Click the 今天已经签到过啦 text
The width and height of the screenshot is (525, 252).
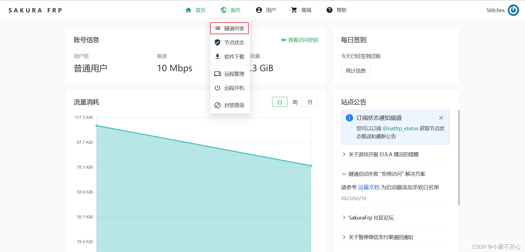tap(361, 56)
